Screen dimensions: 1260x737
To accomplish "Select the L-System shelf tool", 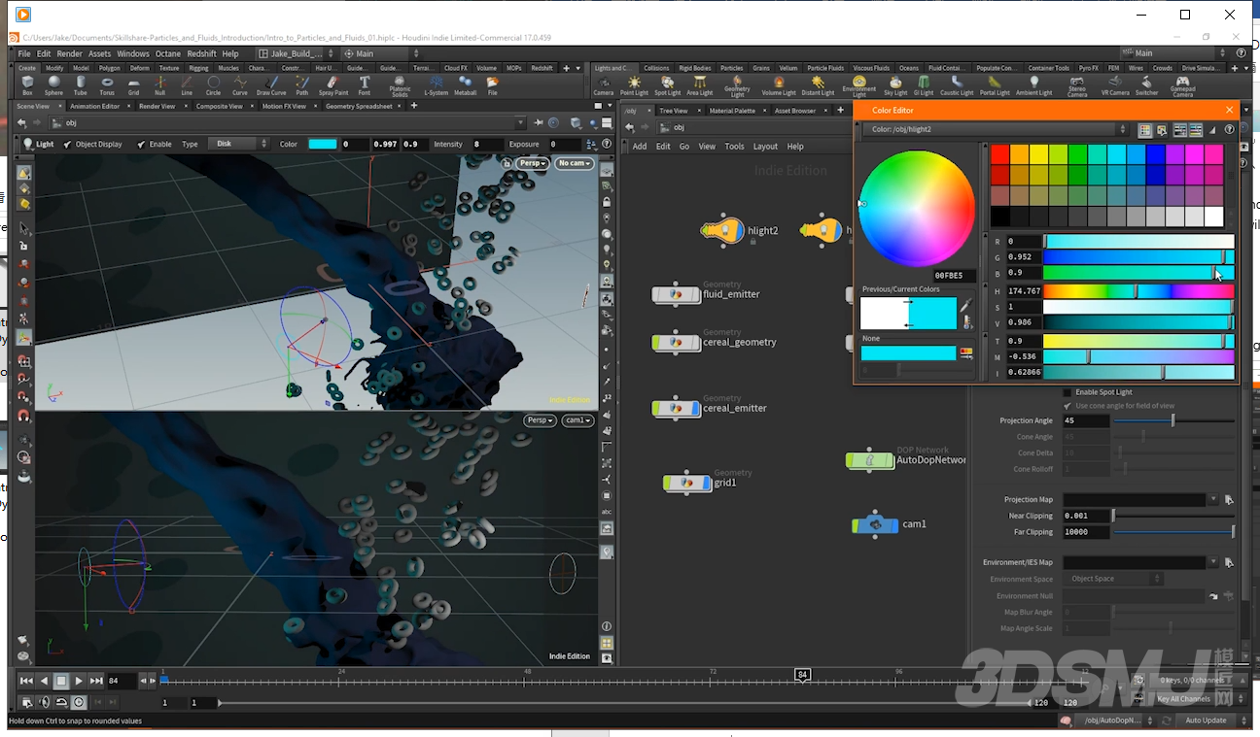I will coord(436,85).
